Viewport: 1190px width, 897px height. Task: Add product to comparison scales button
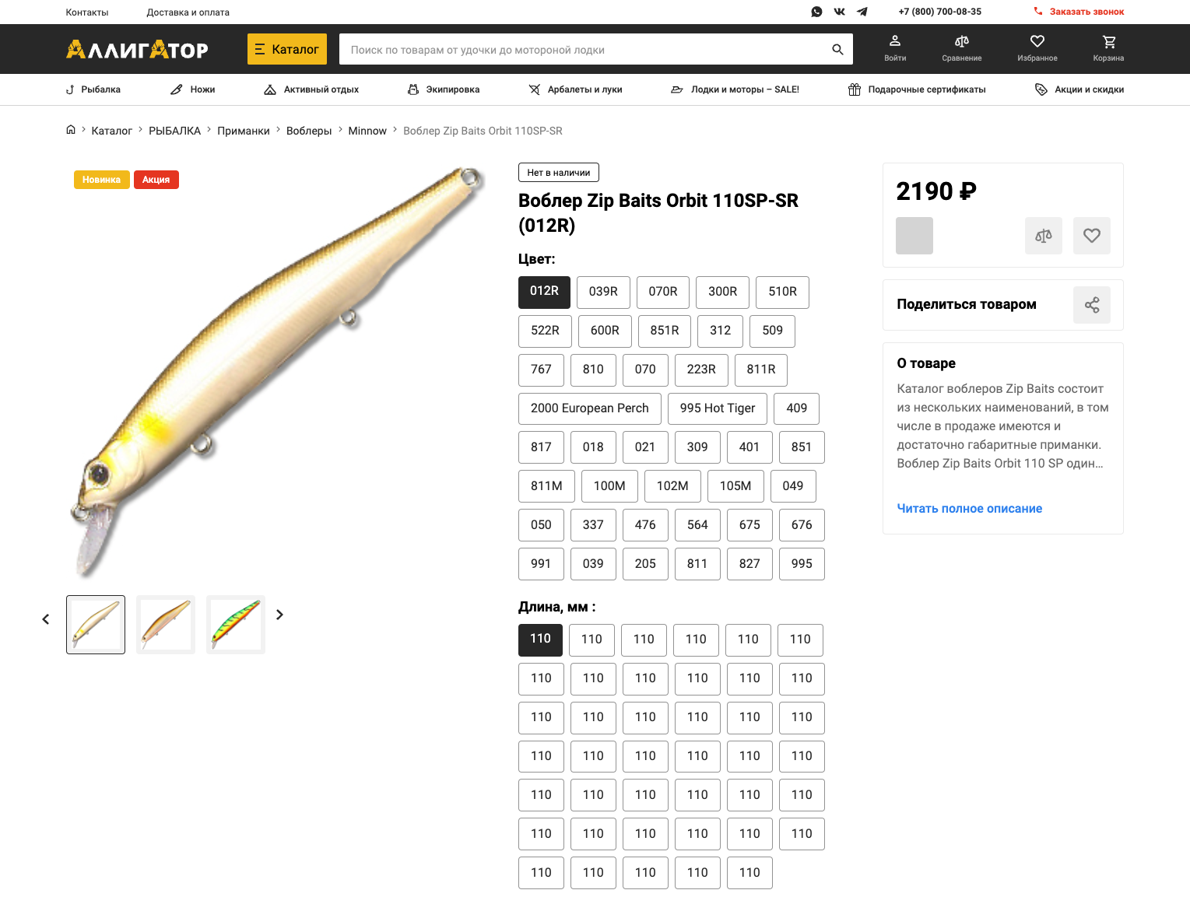pyautogui.click(x=1044, y=236)
